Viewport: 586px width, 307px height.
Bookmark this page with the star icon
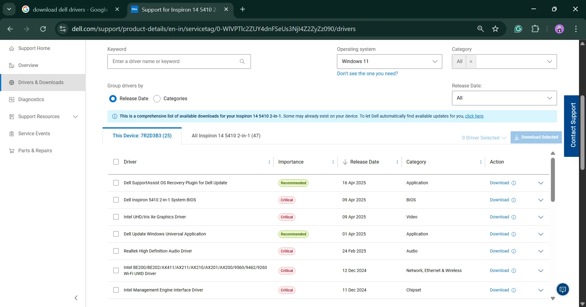point(495,29)
